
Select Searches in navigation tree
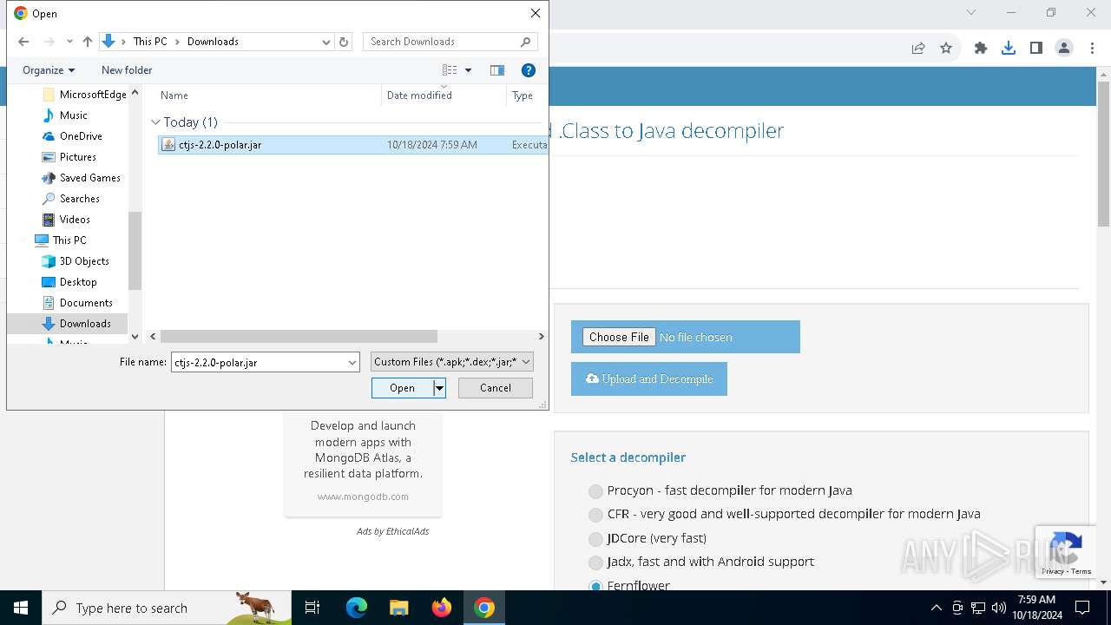click(x=71, y=199)
